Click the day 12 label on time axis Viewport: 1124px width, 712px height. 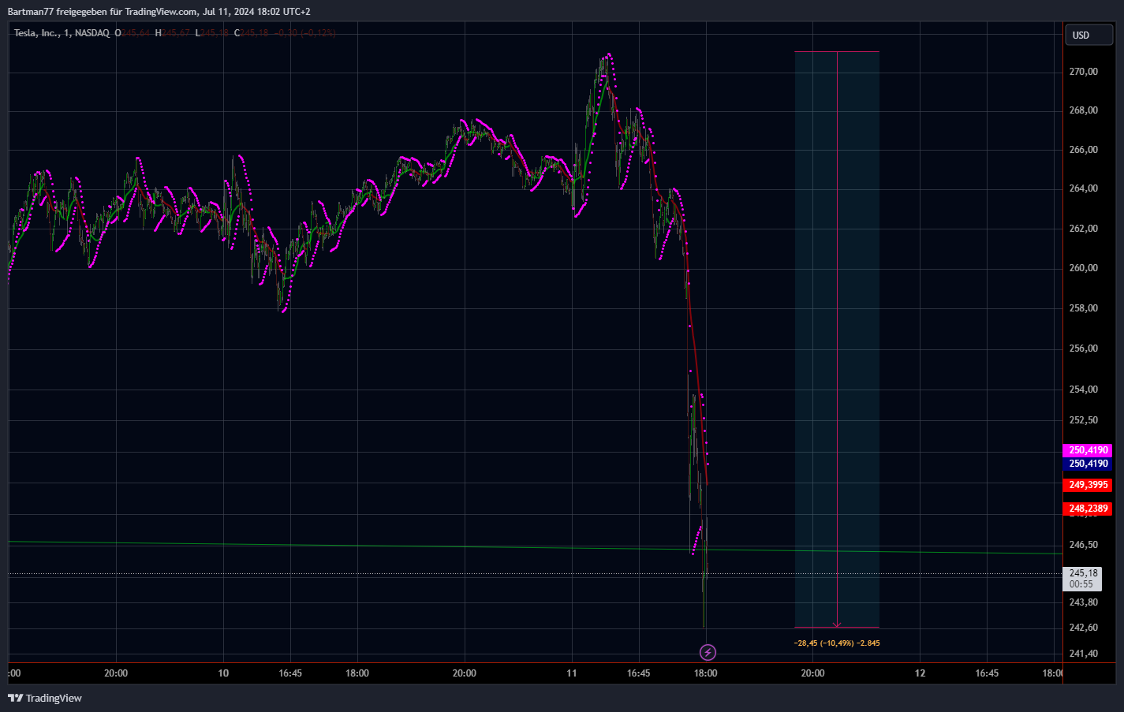tap(920, 673)
